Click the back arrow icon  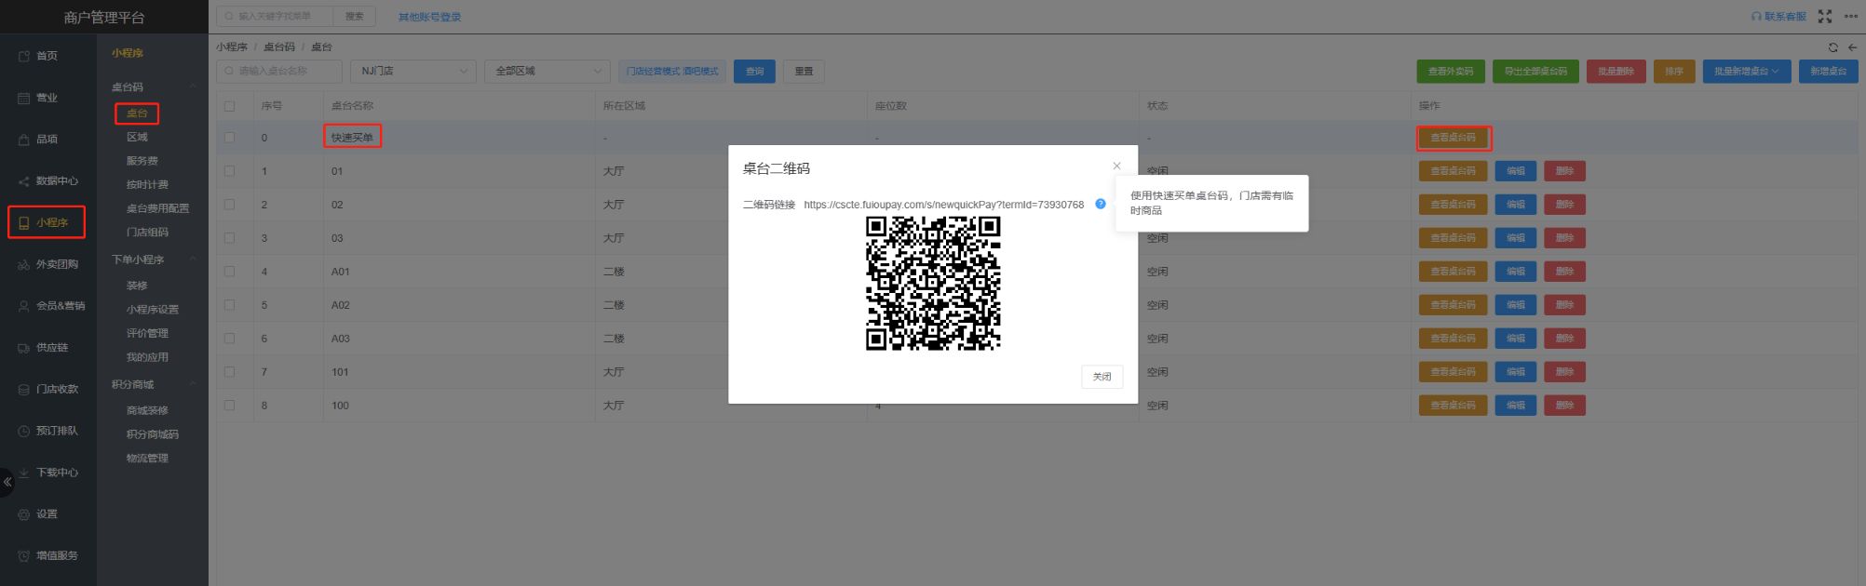pos(1852,47)
